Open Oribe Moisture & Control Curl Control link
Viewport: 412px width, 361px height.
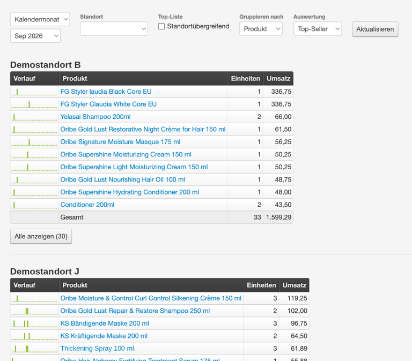[151, 298]
